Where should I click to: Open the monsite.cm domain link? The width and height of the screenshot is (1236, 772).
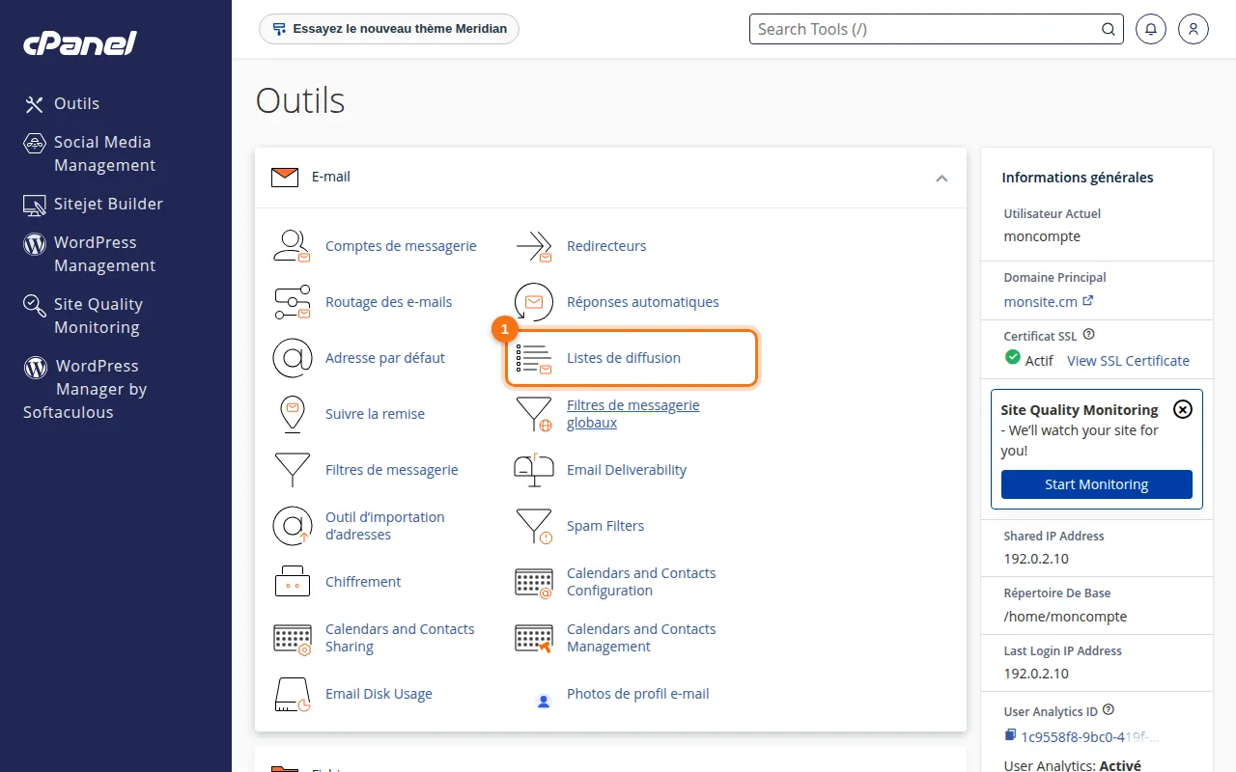(1049, 301)
